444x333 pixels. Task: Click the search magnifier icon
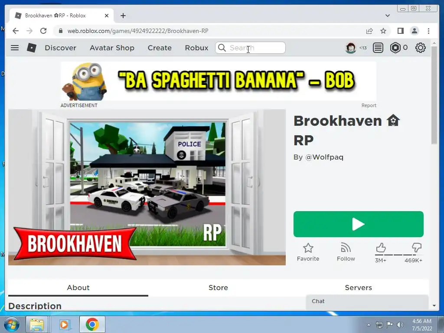(x=222, y=48)
